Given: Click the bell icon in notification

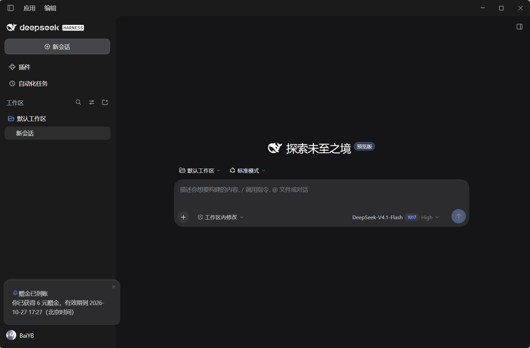Looking at the screenshot, I should 15,293.
